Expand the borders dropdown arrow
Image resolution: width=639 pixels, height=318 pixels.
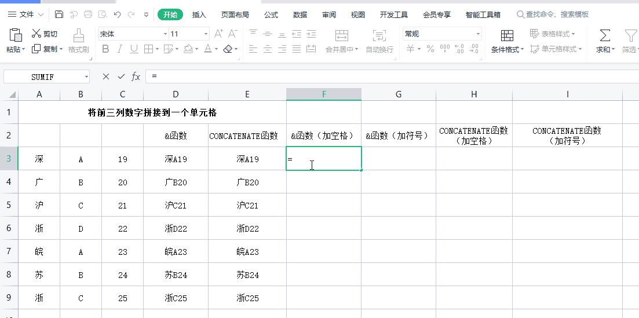tap(158, 49)
